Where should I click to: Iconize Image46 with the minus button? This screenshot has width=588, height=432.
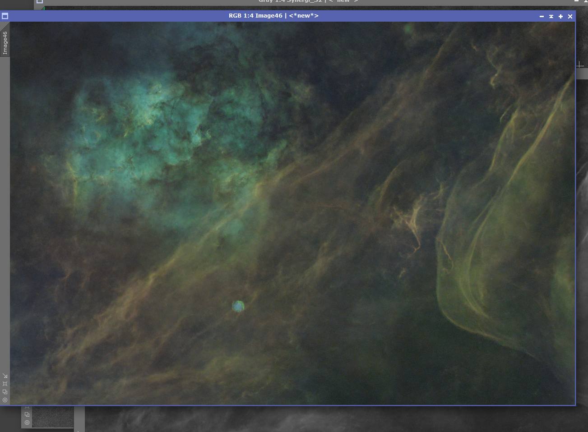click(542, 16)
